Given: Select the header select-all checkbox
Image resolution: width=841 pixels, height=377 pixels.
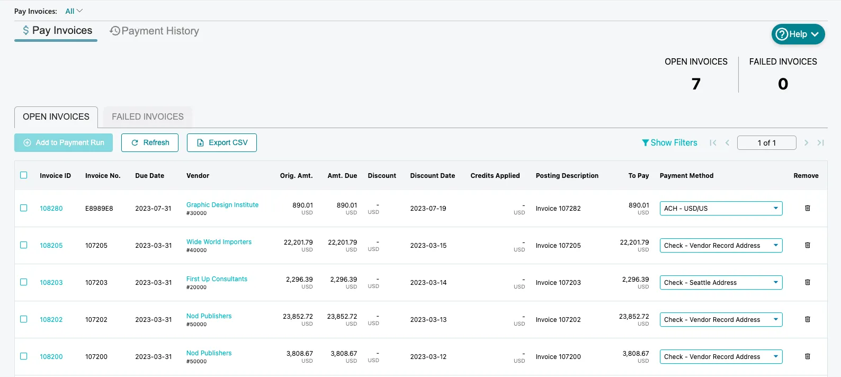Looking at the screenshot, I should click(24, 175).
